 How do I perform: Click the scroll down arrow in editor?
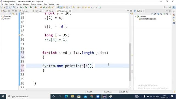(130, 87)
